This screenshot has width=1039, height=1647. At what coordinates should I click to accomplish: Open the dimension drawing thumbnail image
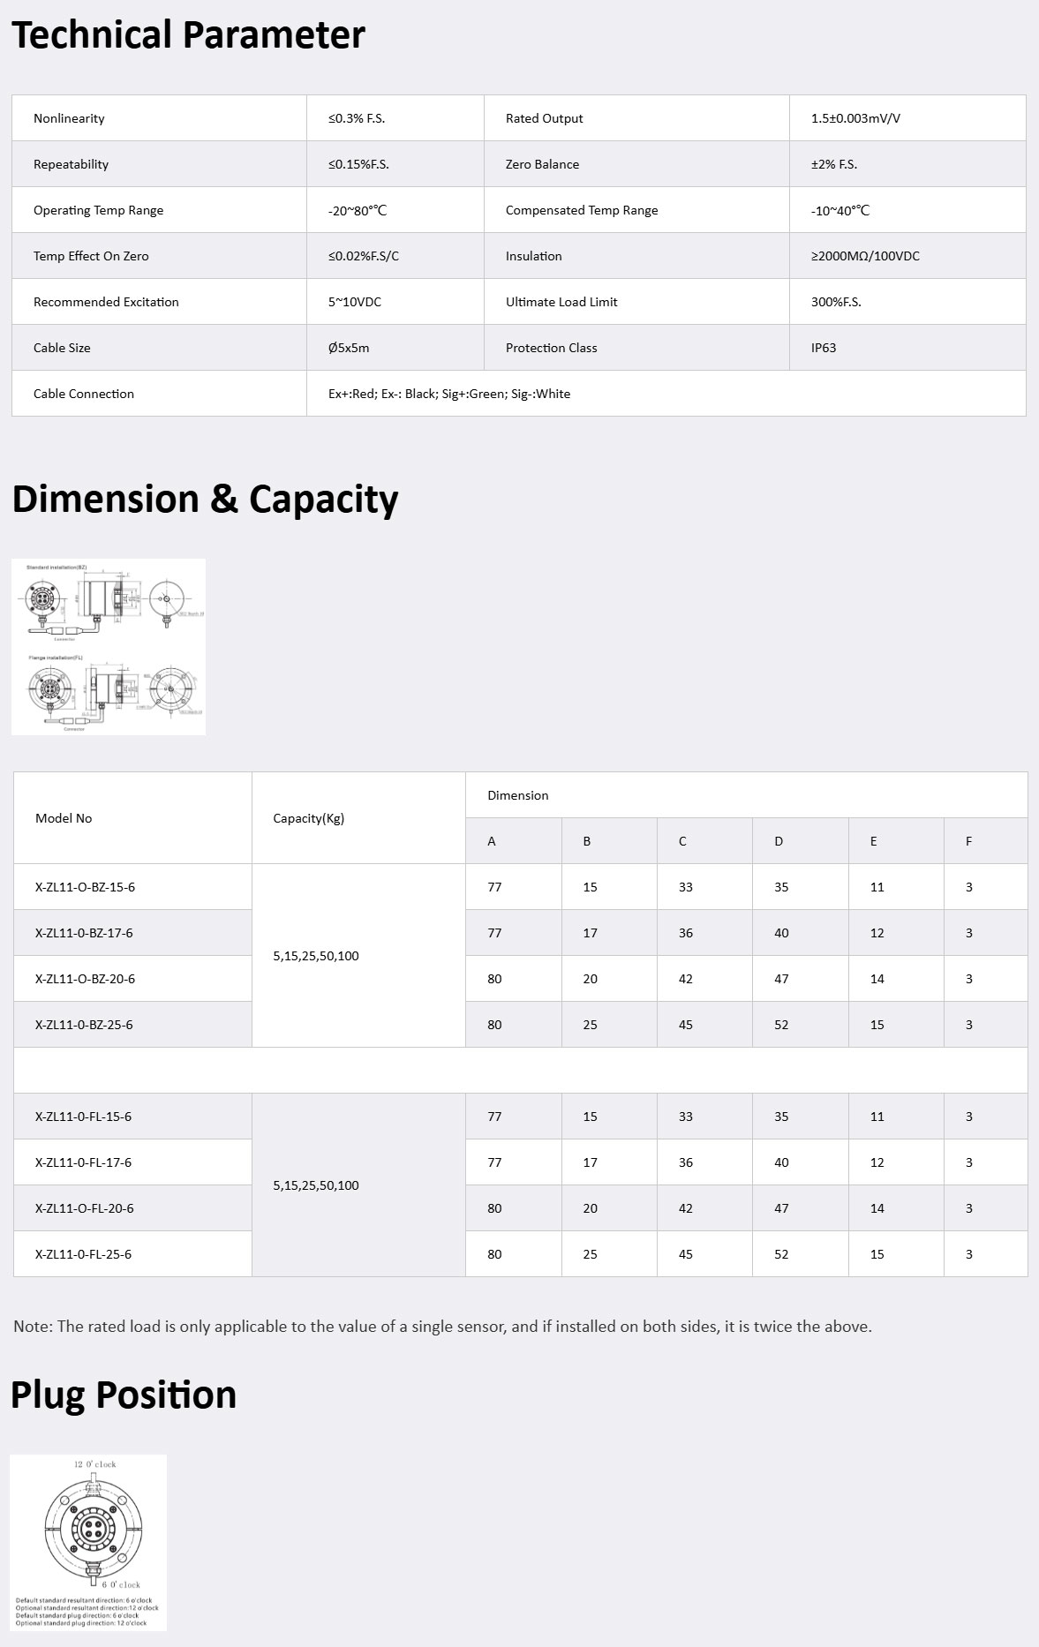(109, 646)
